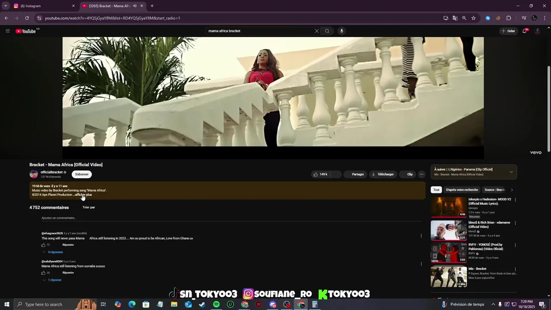Go back in Chrome
Viewport: 551px width, 310px height.
point(6,18)
